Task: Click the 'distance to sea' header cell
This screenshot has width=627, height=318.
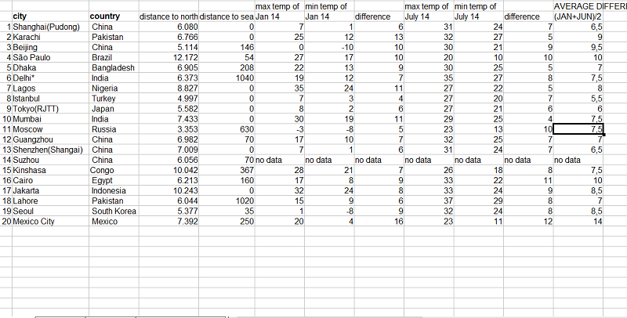Action: coord(227,16)
